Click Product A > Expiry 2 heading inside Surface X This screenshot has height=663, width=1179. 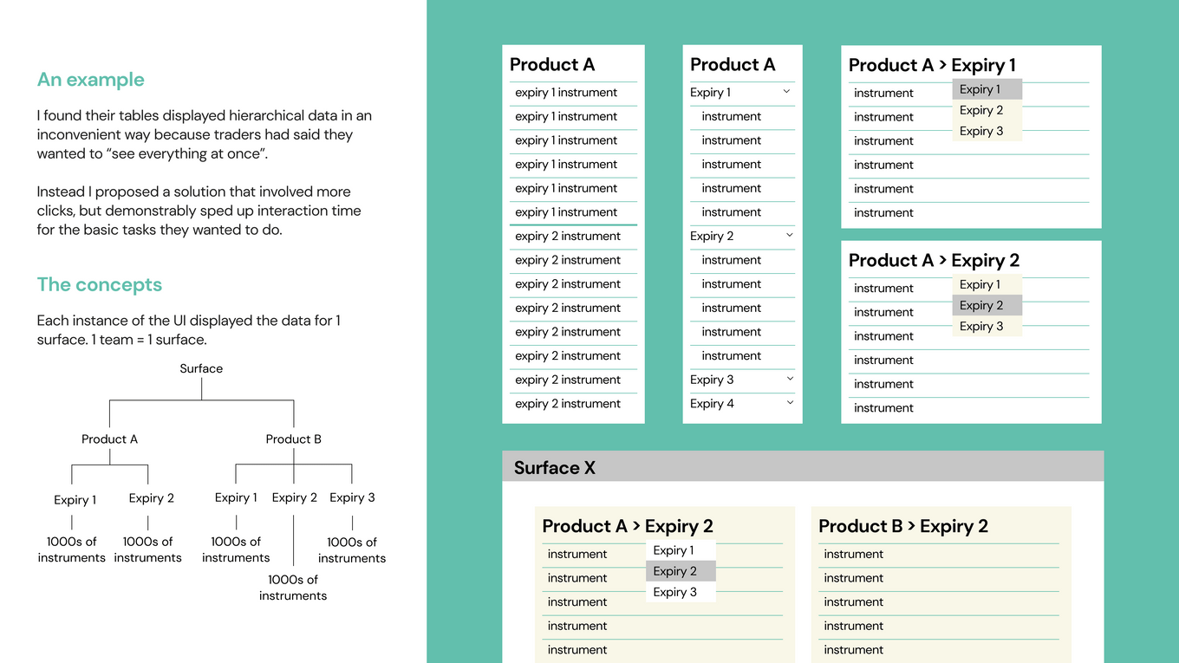[628, 526]
